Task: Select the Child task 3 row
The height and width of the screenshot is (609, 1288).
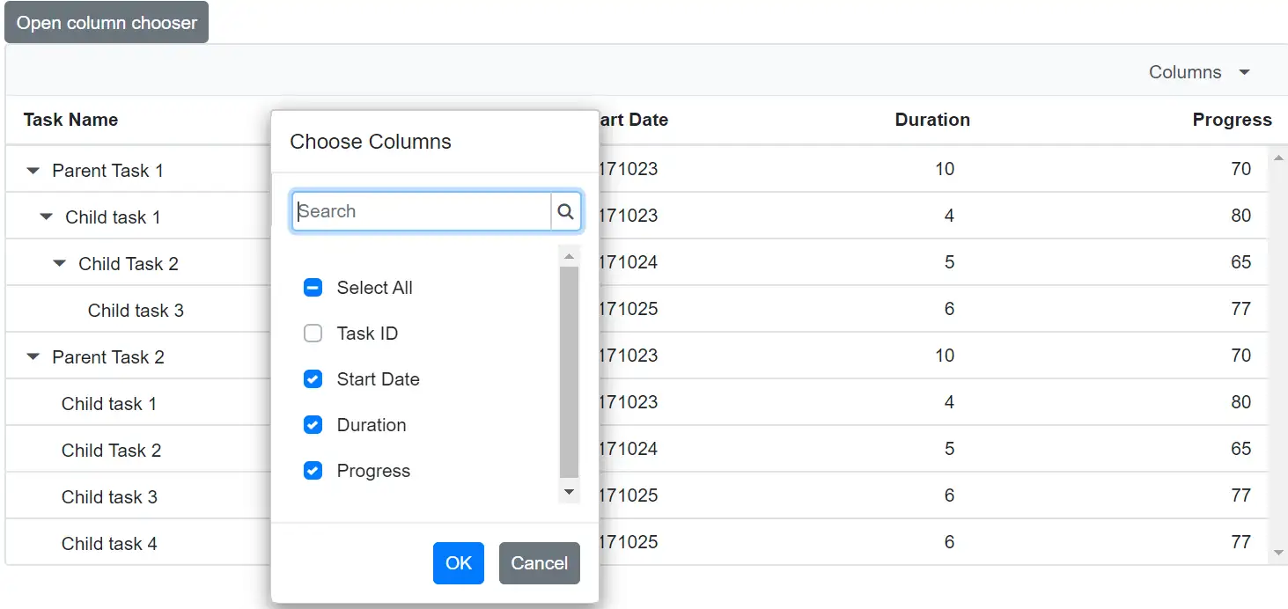Action: (x=136, y=310)
